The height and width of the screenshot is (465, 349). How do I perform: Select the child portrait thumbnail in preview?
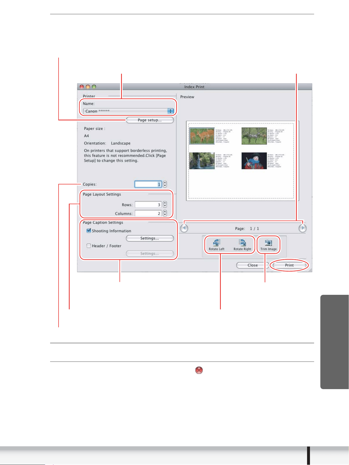click(x=254, y=161)
